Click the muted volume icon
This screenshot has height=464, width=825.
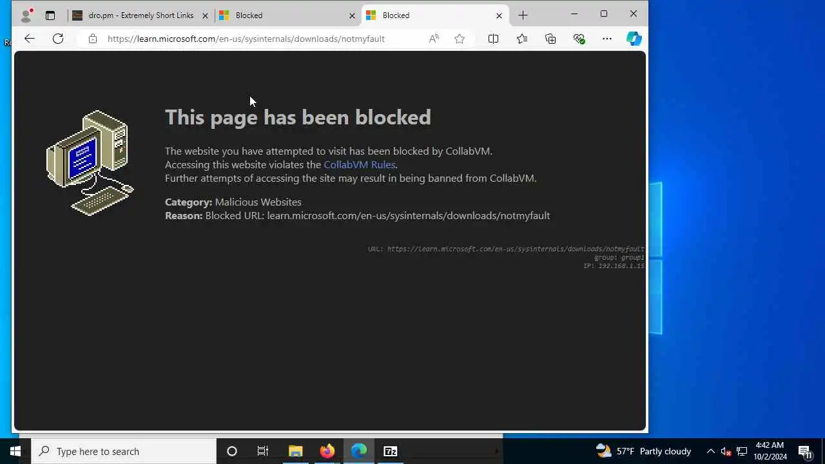(x=726, y=451)
